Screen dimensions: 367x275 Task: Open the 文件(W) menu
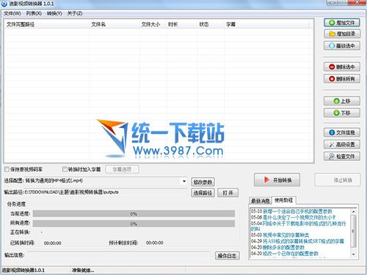click(x=12, y=13)
